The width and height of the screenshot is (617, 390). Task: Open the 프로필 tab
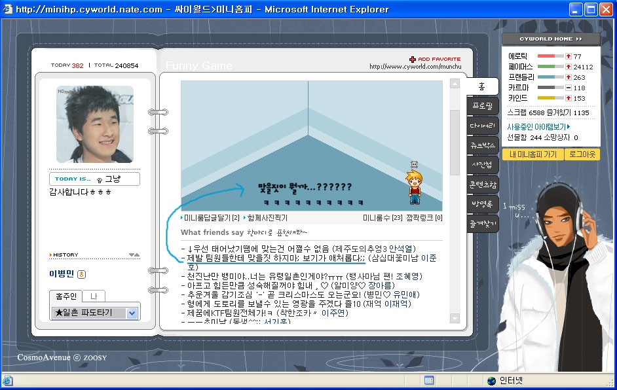(483, 106)
